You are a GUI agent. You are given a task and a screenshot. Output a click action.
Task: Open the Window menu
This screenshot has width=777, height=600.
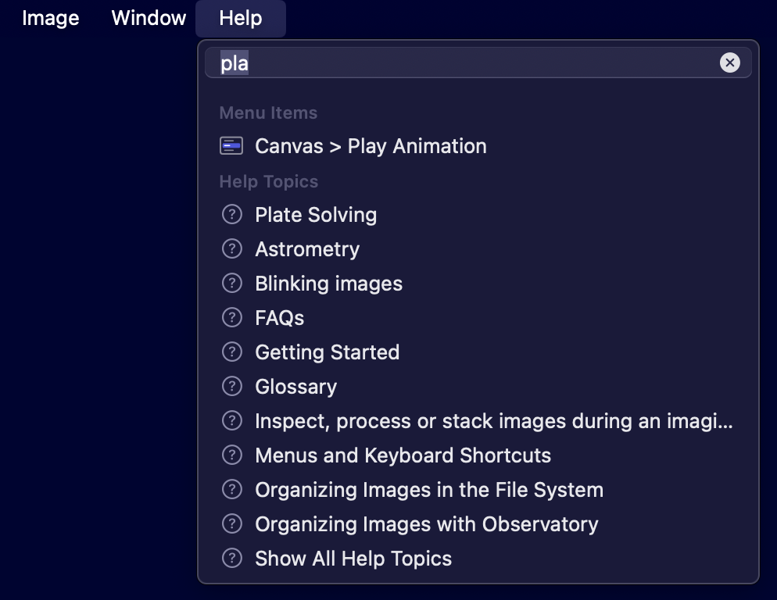(x=149, y=18)
